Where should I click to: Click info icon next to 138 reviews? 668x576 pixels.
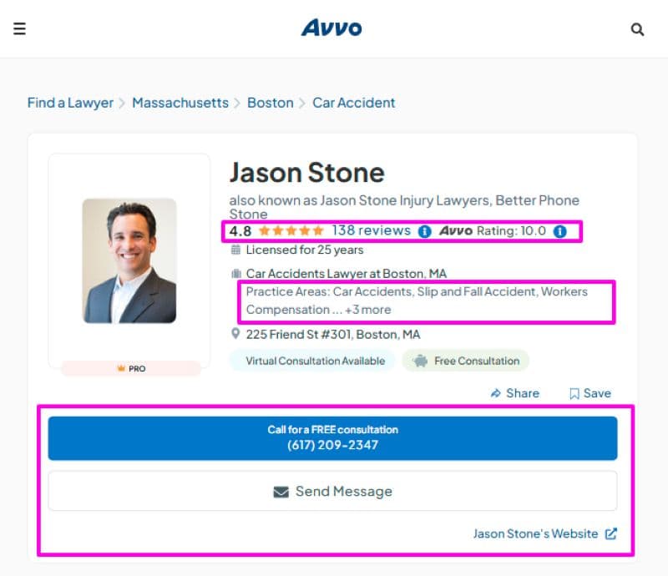coord(425,231)
